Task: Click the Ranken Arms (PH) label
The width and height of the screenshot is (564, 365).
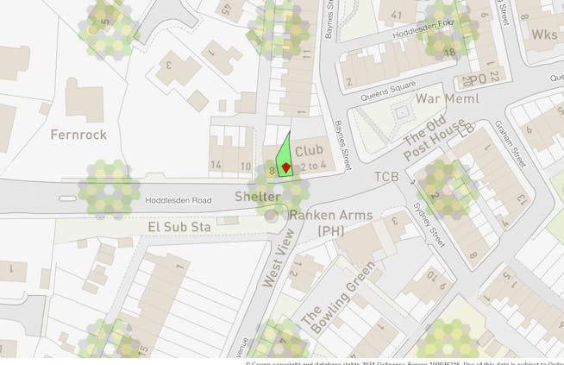Action: coord(330,223)
